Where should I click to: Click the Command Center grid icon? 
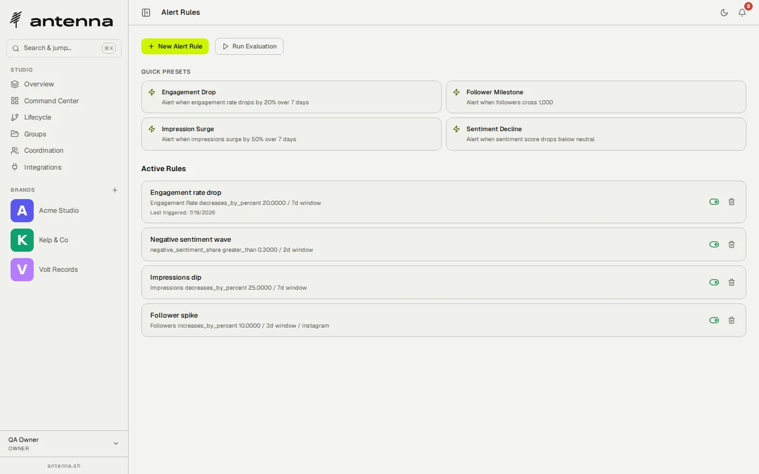coord(15,101)
